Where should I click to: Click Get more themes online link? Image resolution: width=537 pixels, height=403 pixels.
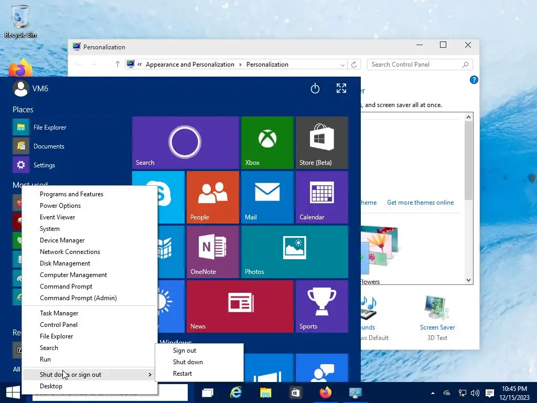tap(420, 203)
